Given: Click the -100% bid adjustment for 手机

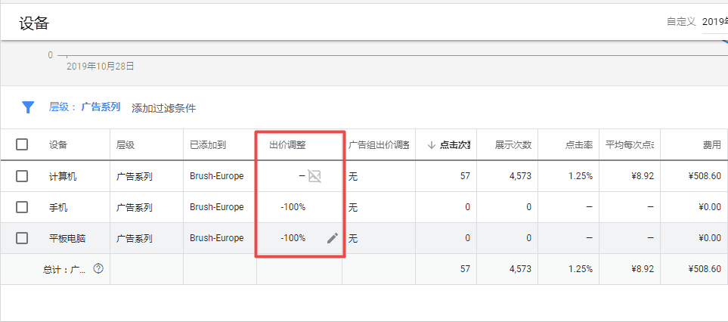Looking at the screenshot, I should 293,207.
